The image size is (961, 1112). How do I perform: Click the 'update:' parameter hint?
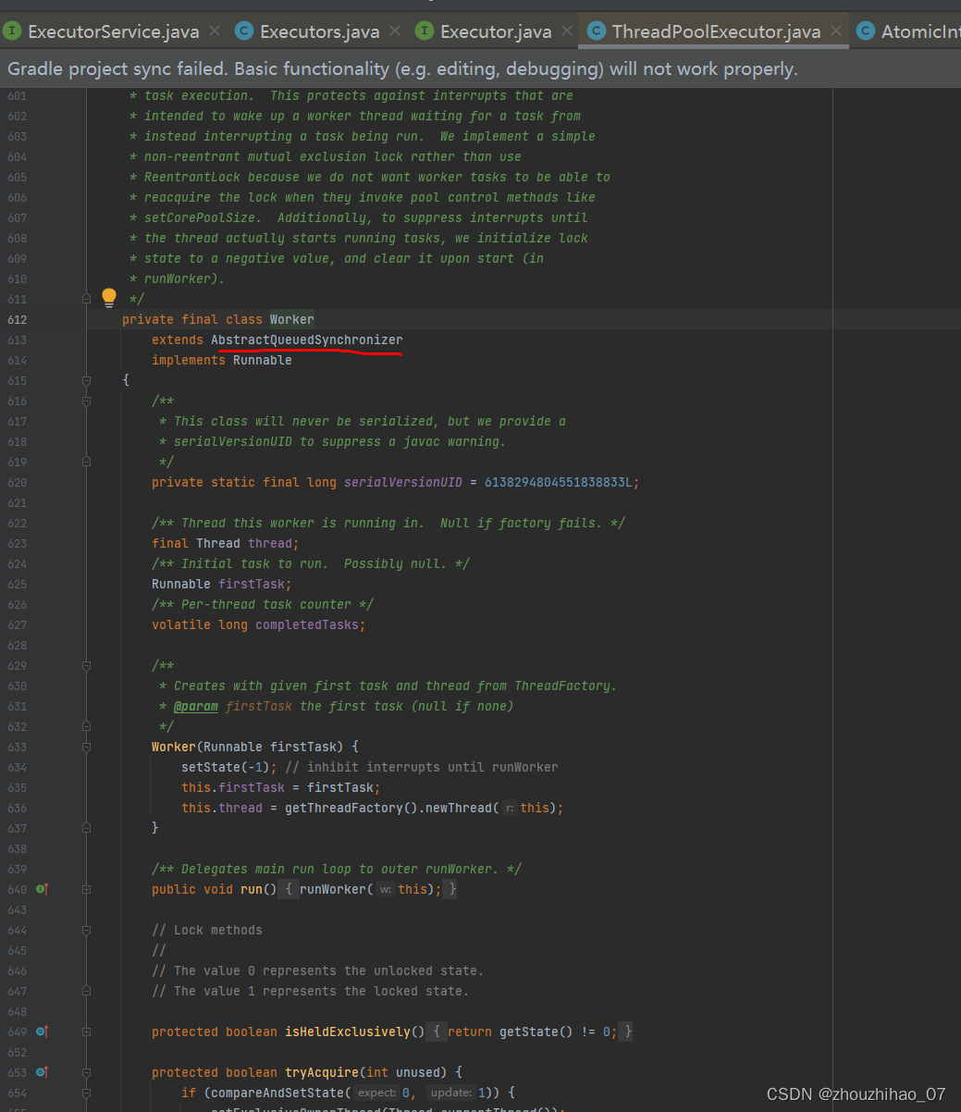click(x=451, y=1093)
